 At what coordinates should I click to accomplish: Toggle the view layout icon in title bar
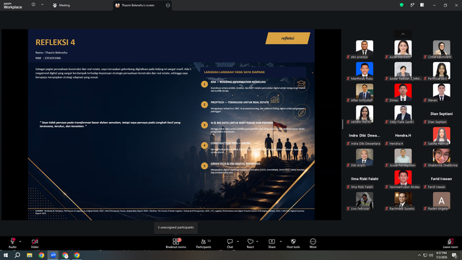[422, 5]
